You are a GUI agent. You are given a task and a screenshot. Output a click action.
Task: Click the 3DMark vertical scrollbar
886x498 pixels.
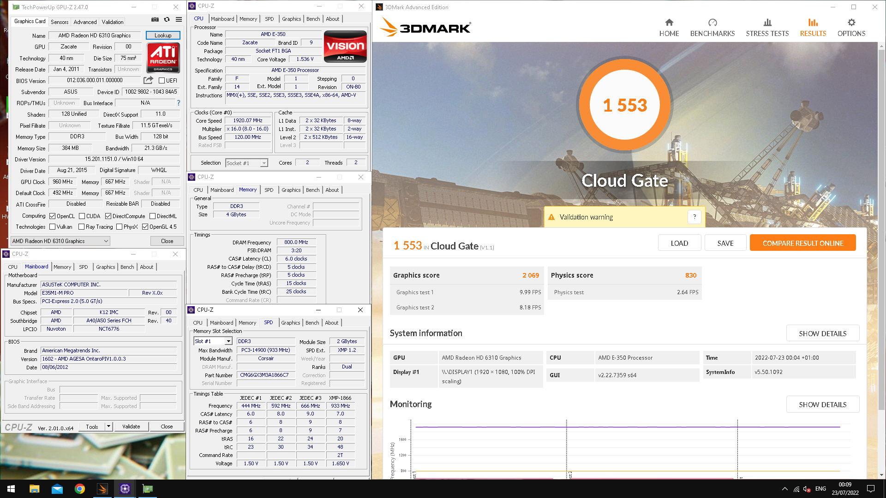[x=881, y=231]
